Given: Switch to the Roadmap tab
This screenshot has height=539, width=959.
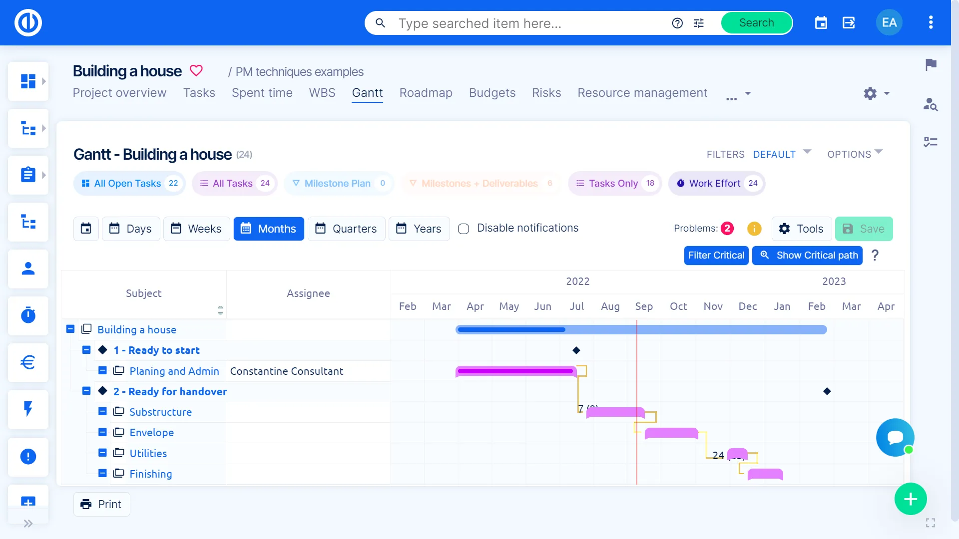Looking at the screenshot, I should coord(426,93).
